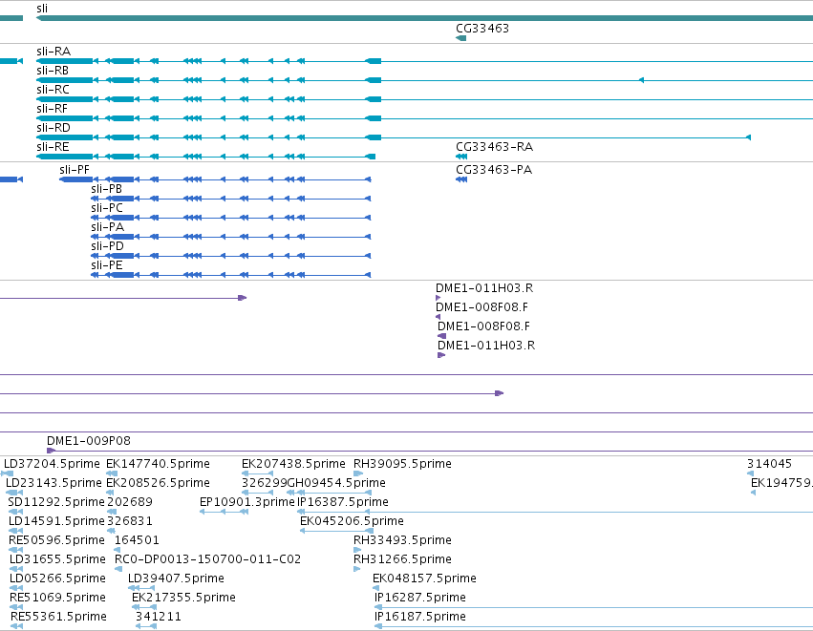Click the EK217355.5prime EST label
This screenshot has width=813, height=631.
click(x=183, y=599)
